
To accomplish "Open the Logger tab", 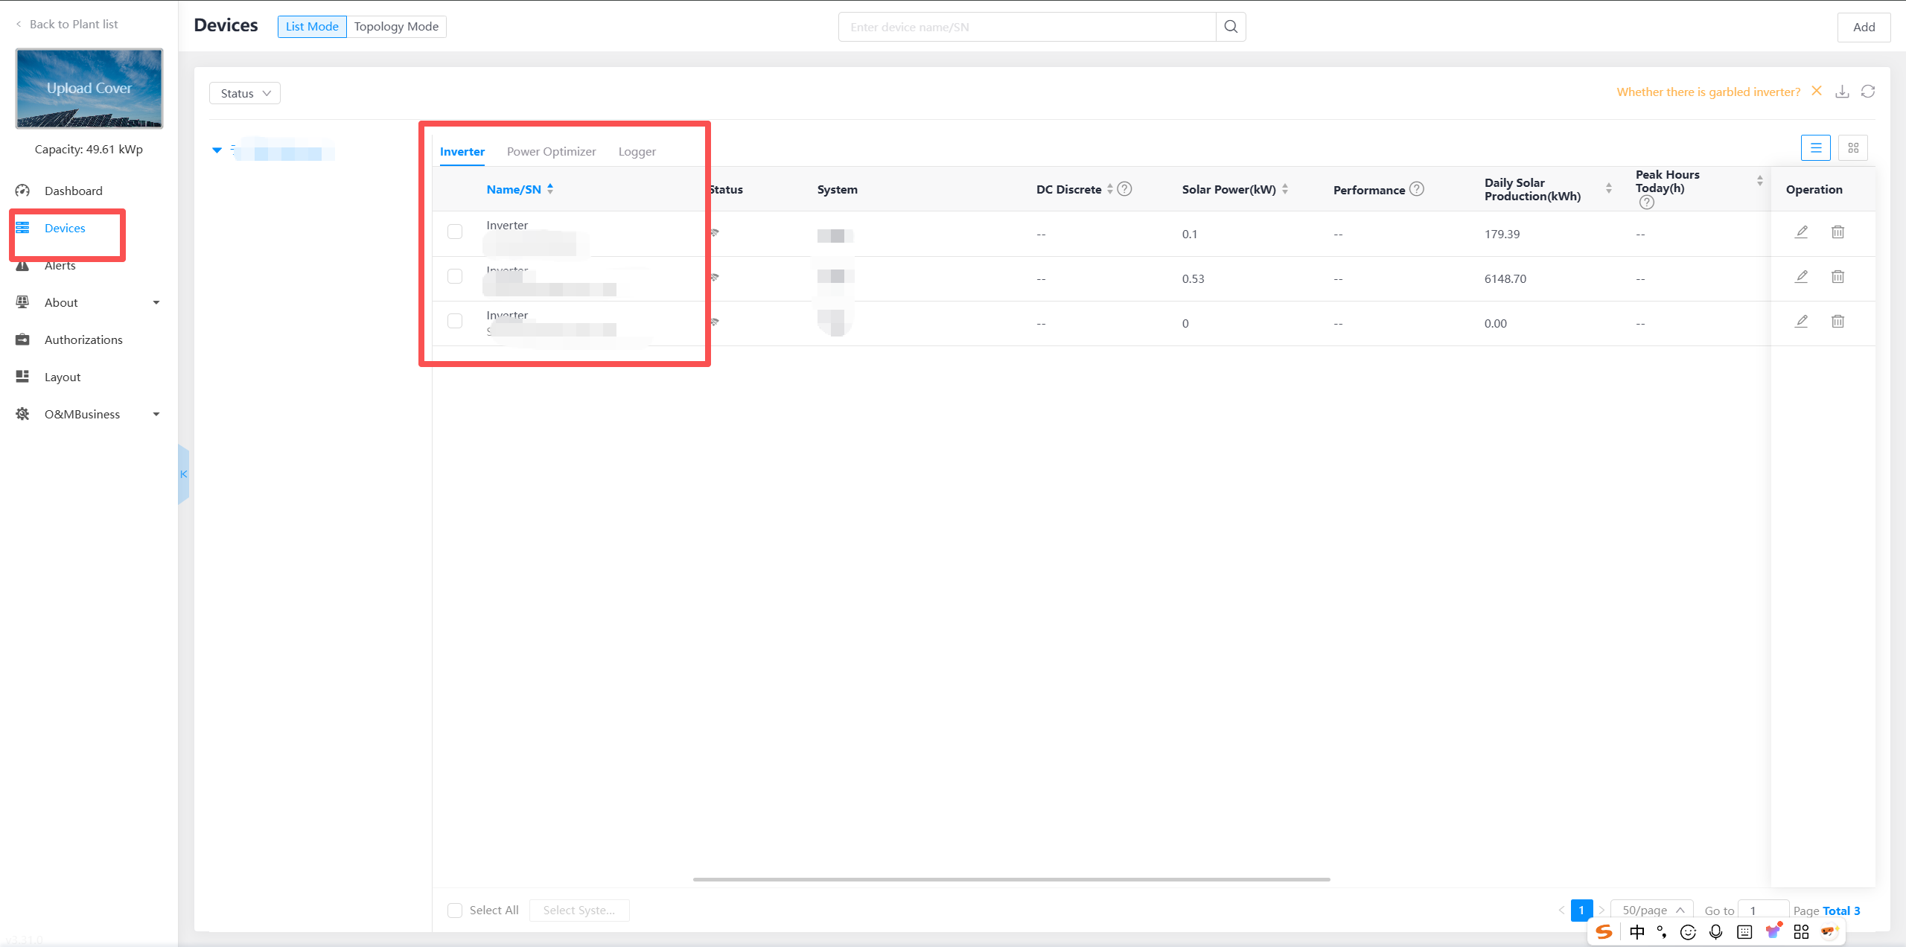I will (637, 151).
